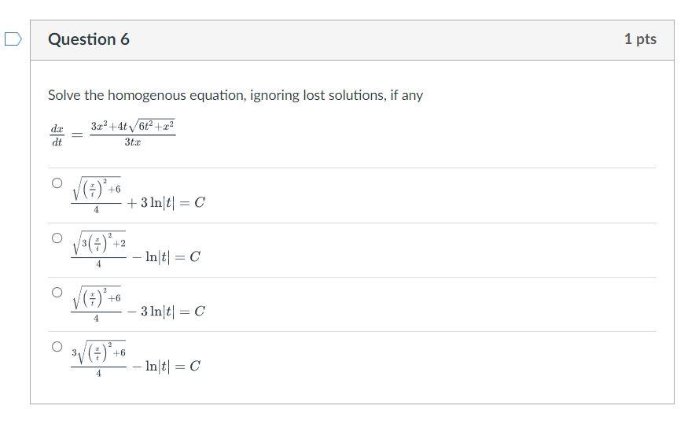Click the square root fraction in the third answer
The image size is (699, 424).
(96, 304)
